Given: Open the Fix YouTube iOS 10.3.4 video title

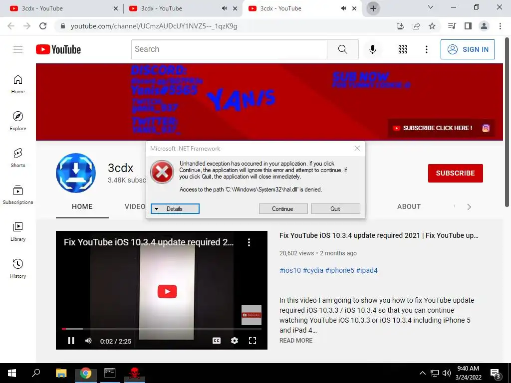Looking at the screenshot, I should pyautogui.click(x=379, y=235).
